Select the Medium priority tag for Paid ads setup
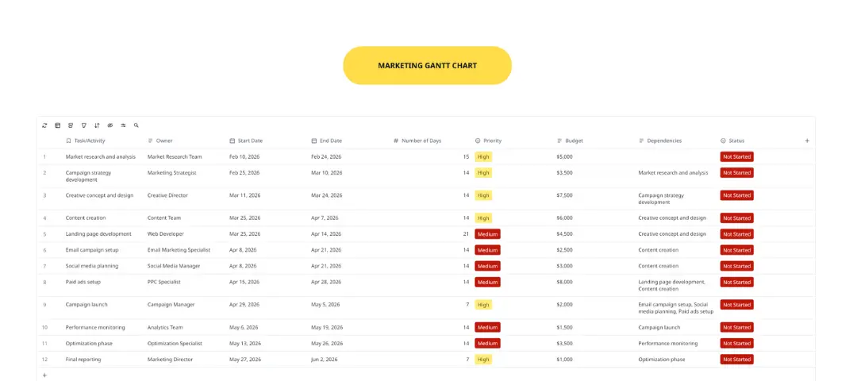Image resolution: width=857 pixels, height=381 pixels. [487, 282]
